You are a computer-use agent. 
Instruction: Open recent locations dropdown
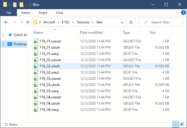22,22
